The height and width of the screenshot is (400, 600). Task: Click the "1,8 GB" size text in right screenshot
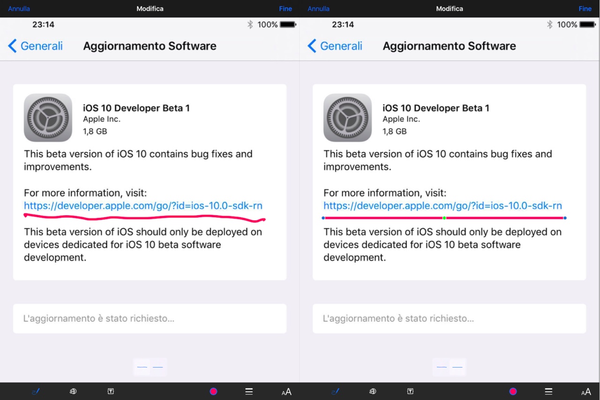[x=395, y=131]
